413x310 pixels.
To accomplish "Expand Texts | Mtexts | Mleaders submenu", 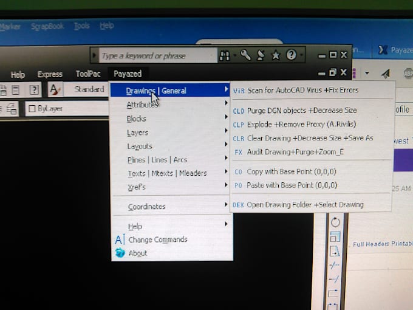I will pos(170,173).
